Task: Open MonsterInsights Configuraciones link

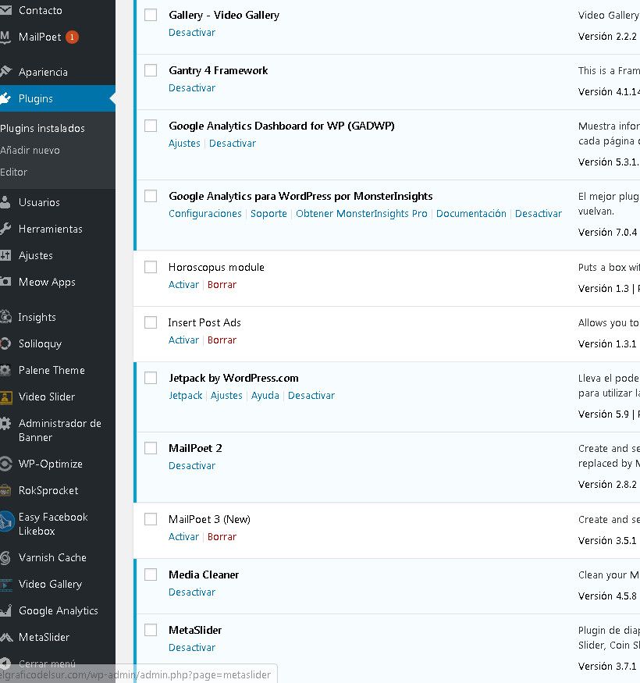Action: point(204,213)
